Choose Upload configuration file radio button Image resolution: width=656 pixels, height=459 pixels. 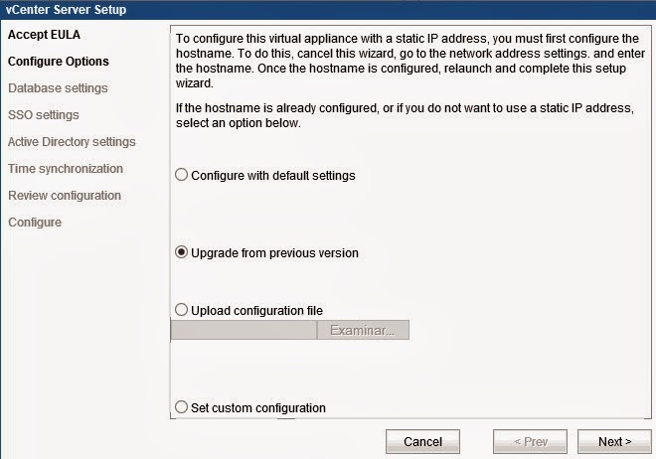point(181,310)
